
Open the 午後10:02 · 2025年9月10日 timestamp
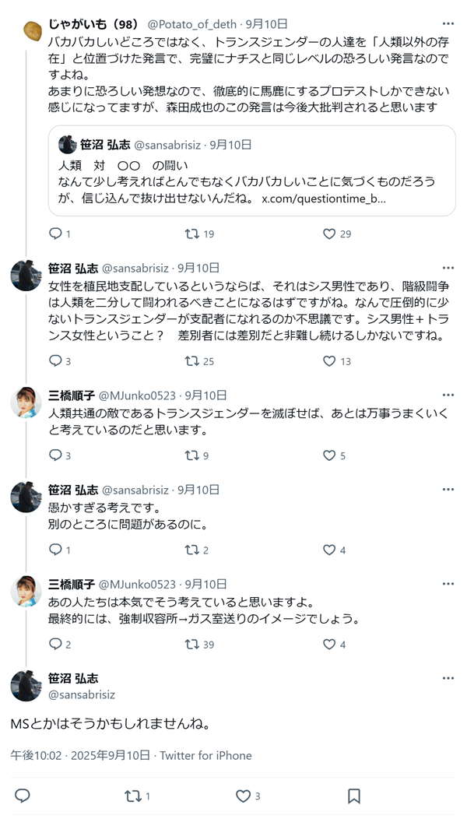pos(81,755)
